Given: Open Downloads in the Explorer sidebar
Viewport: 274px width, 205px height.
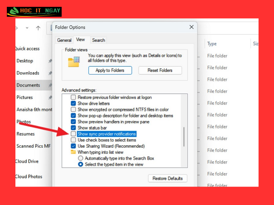Looking at the screenshot, I should (28, 73).
